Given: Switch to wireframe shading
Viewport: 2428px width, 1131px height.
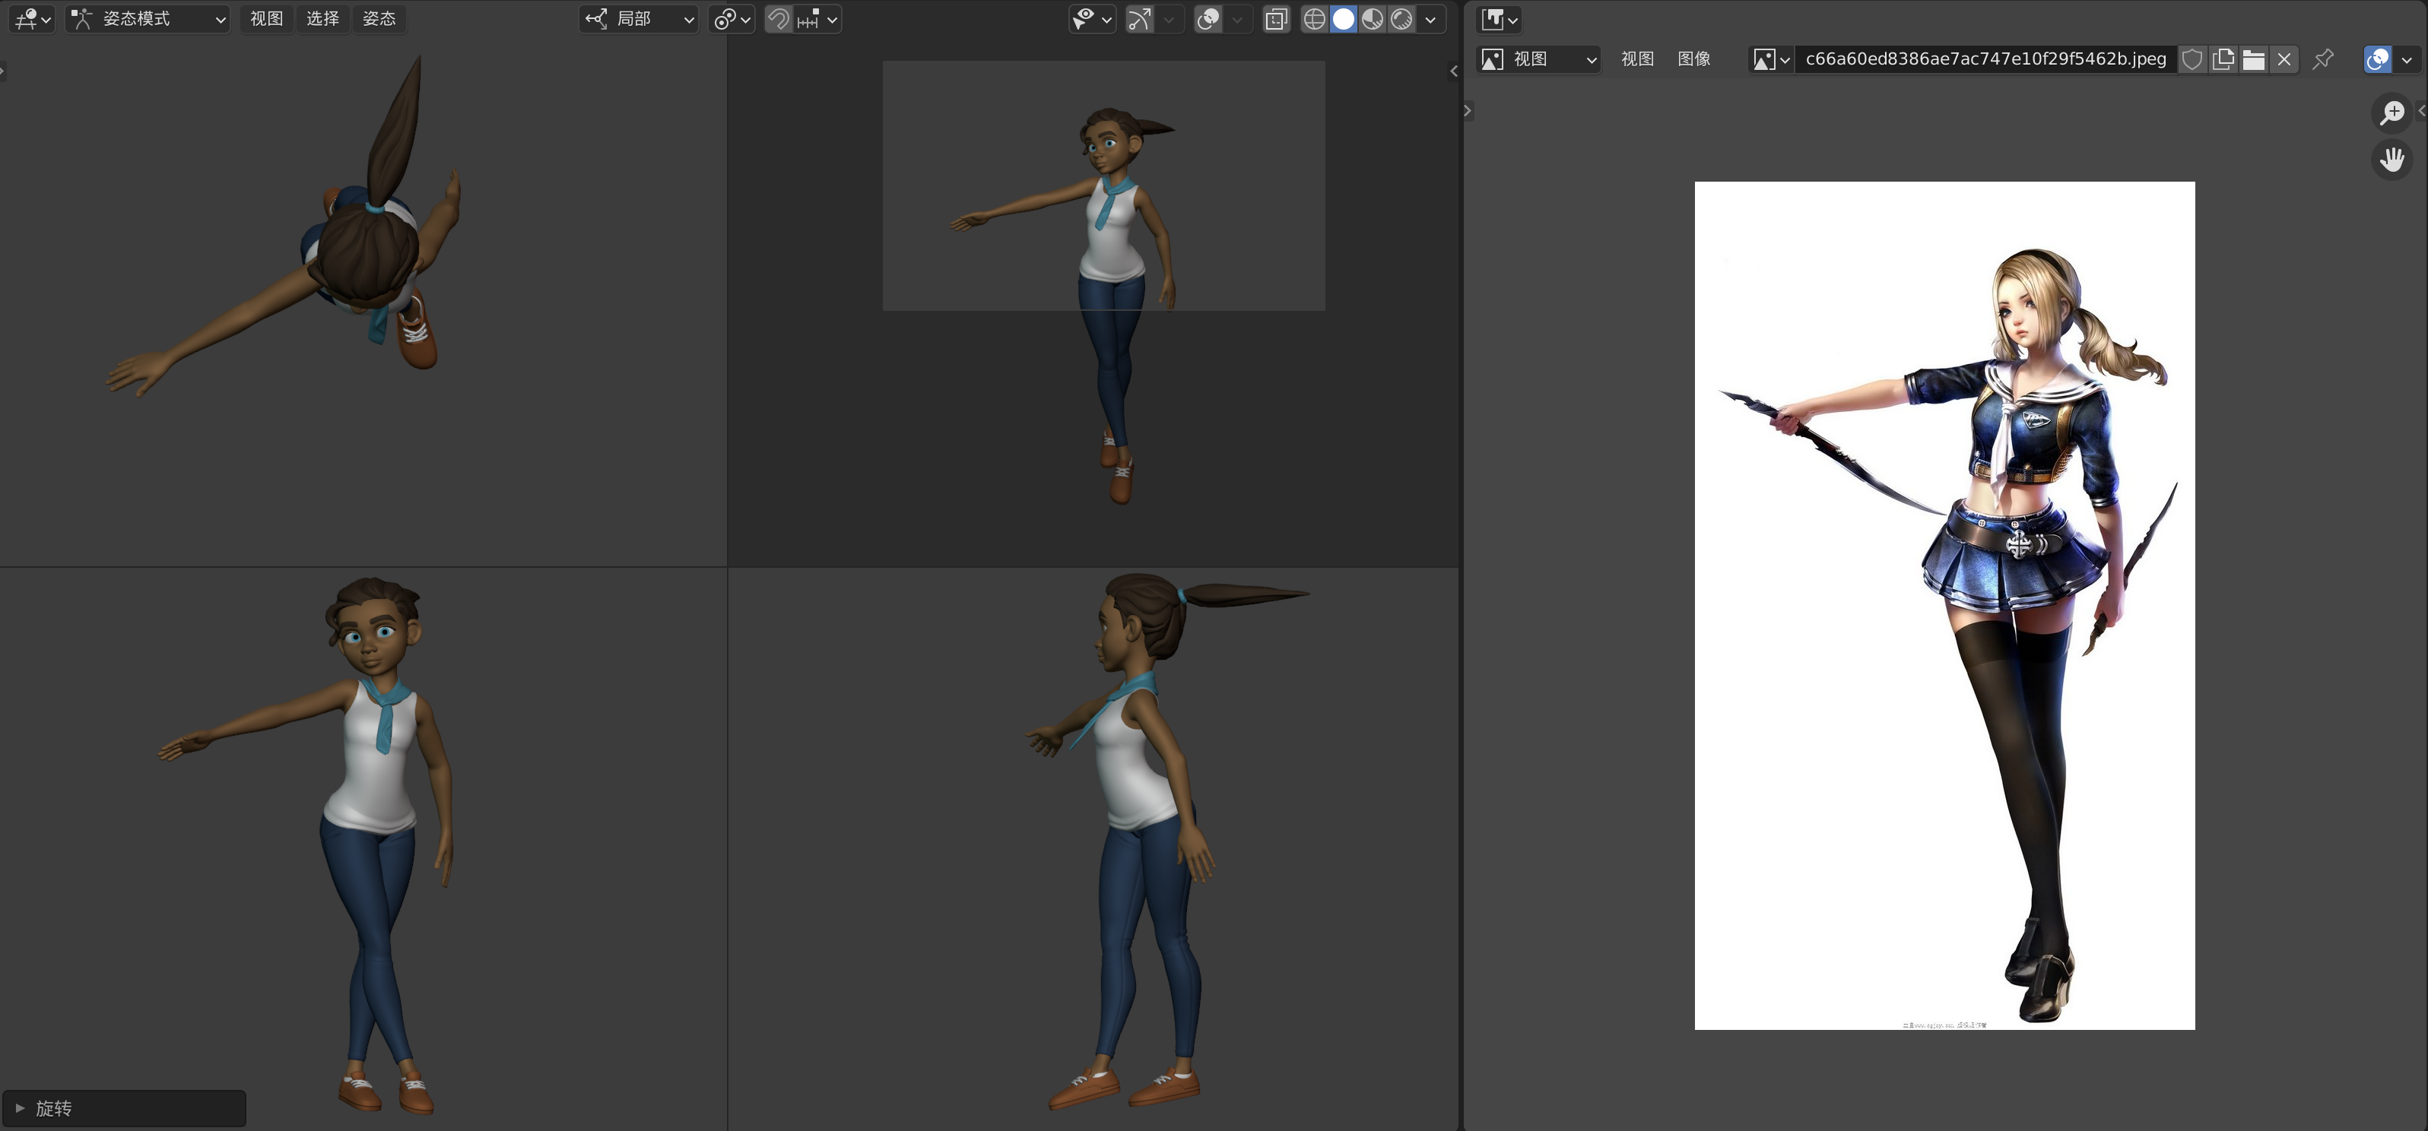Looking at the screenshot, I should (x=1314, y=19).
